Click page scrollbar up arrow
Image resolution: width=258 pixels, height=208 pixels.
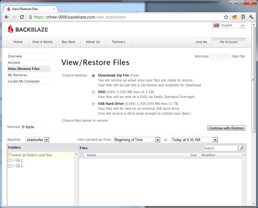click(x=254, y=25)
